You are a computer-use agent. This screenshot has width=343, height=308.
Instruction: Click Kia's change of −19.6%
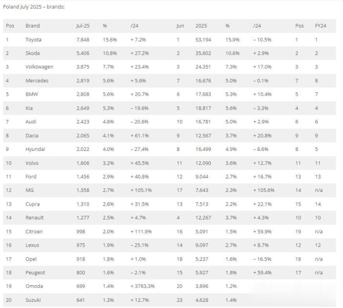click(x=140, y=108)
